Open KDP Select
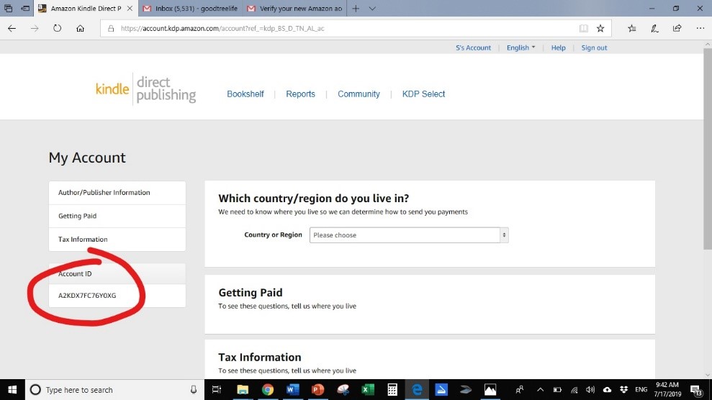This screenshot has height=400, width=712. tap(423, 94)
